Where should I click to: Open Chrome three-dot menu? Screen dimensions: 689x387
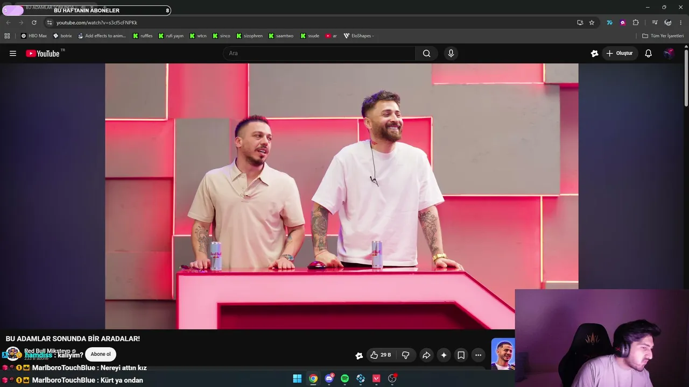tap(681, 23)
